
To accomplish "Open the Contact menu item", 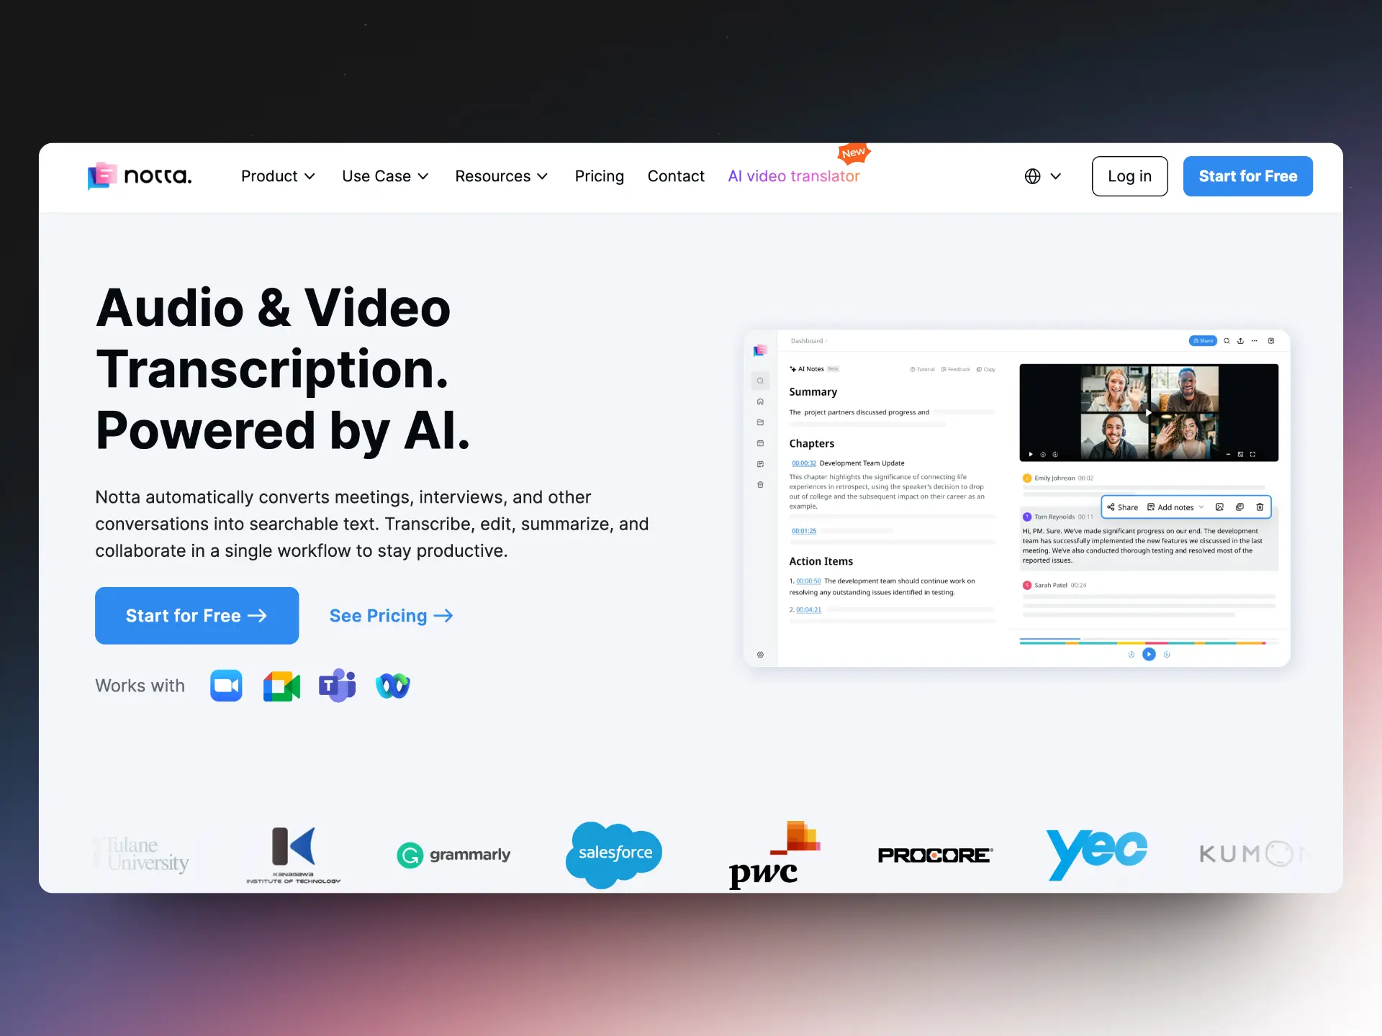I will click(x=675, y=176).
